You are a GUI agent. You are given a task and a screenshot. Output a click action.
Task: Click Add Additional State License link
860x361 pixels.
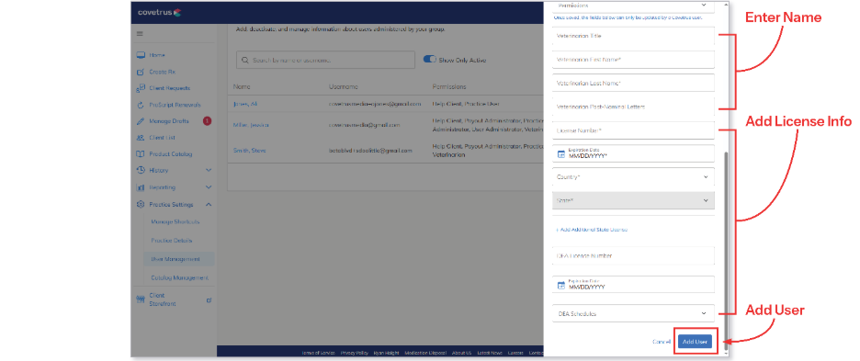pos(592,230)
